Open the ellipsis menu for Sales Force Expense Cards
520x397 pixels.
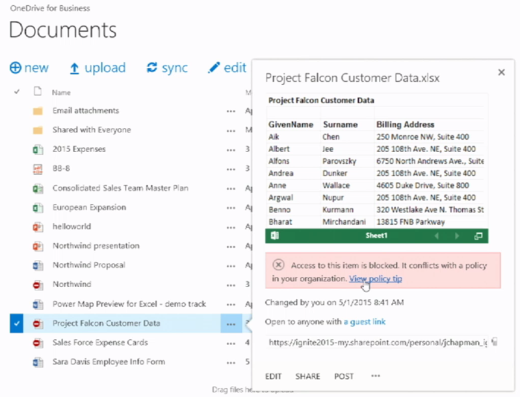[231, 342]
